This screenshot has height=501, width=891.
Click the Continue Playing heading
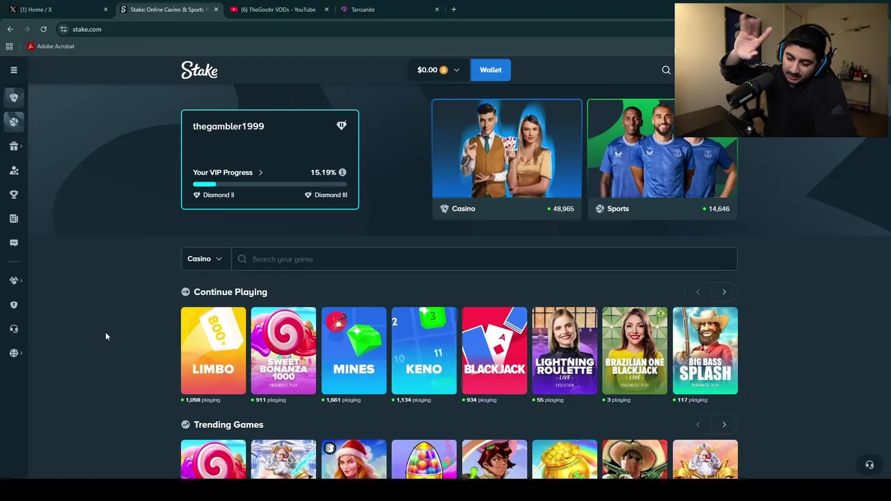coord(230,292)
